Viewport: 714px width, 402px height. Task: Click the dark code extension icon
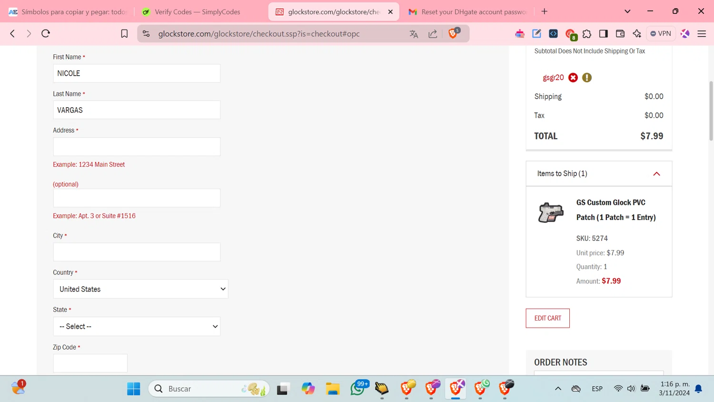coord(553,33)
